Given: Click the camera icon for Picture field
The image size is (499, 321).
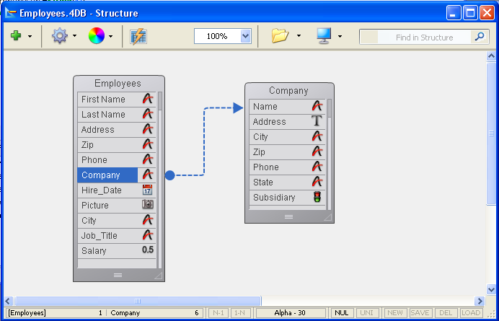Looking at the screenshot, I should [x=148, y=205].
